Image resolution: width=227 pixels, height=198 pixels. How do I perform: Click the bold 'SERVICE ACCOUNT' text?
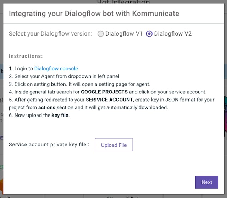pos(109,100)
